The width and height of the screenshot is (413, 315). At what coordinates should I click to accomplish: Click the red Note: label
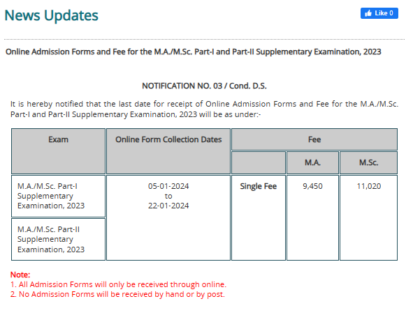click(20, 275)
